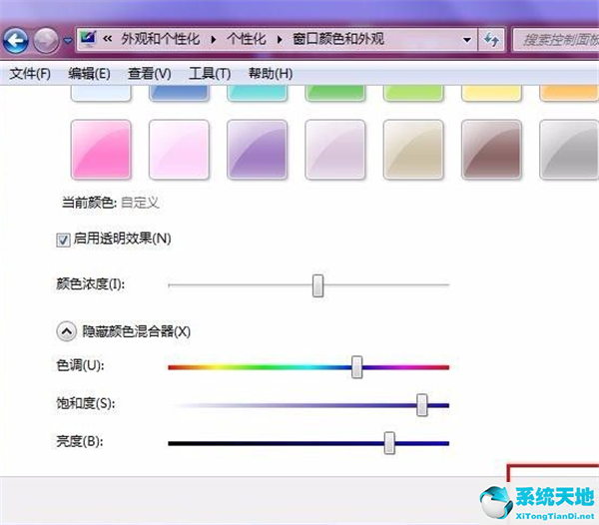Image resolution: width=599 pixels, height=525 pixels.
Task: Select the beige tan color swatch
Action: click(413, 150)
